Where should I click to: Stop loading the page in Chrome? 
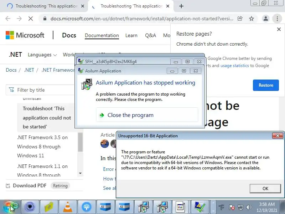(31, 19)
